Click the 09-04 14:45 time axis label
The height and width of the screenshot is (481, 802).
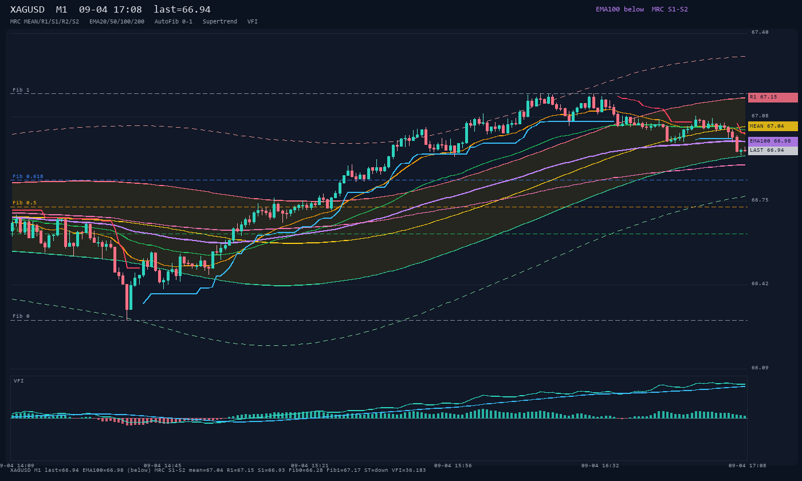[163, 466]
